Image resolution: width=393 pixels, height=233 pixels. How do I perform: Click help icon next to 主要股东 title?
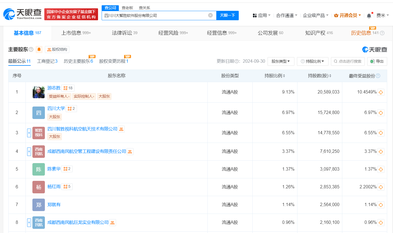pos(31,49)
